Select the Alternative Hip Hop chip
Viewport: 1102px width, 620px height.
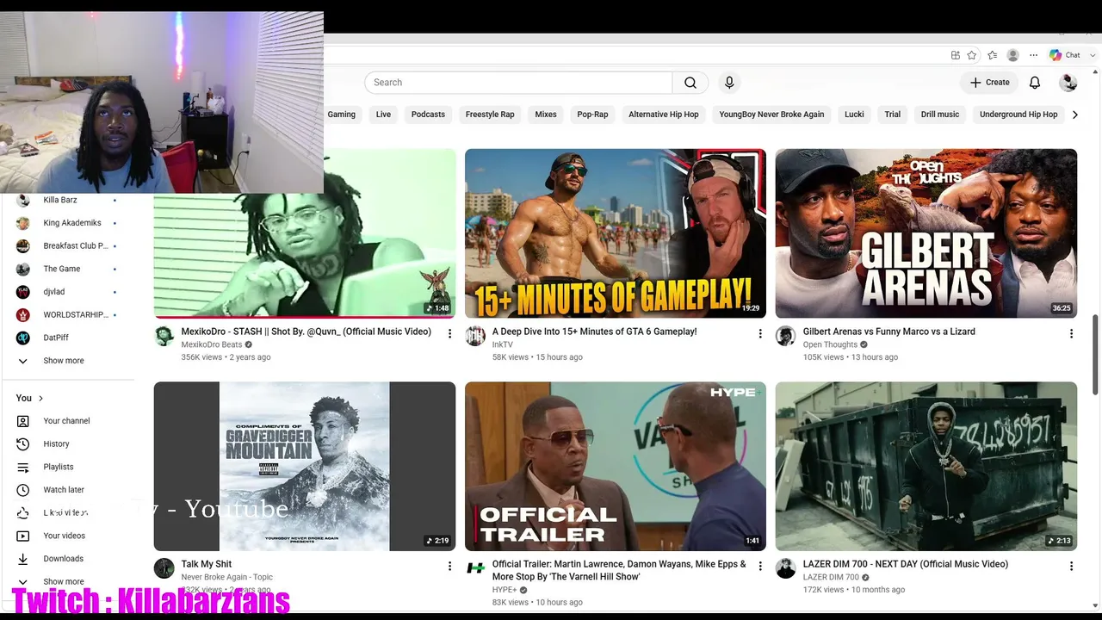pos(664,115)
